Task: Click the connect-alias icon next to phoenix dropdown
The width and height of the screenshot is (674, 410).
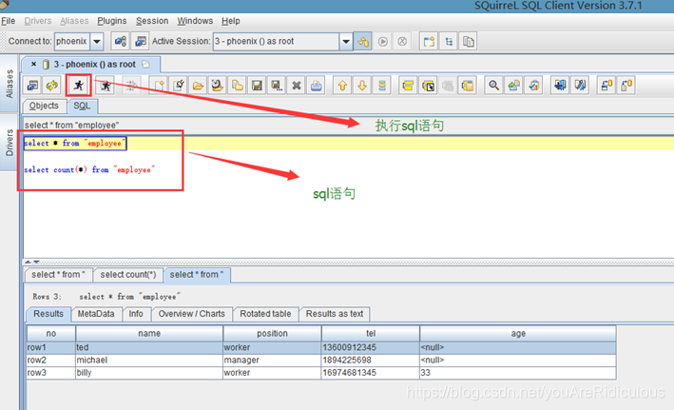Action: click(121, 41)
